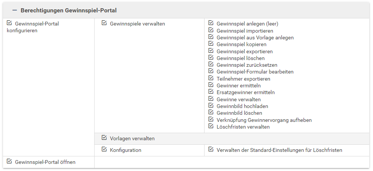The height and width of the screenshot is (171, 373).
Task: Collapse the Berechtigungen Gewinnspiel-Portal section
Action: coord(15,10)
